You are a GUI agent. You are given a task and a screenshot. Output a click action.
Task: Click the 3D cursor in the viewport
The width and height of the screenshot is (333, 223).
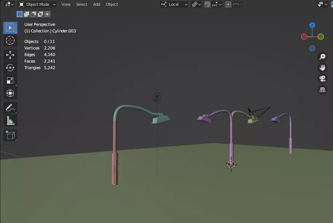231,164
